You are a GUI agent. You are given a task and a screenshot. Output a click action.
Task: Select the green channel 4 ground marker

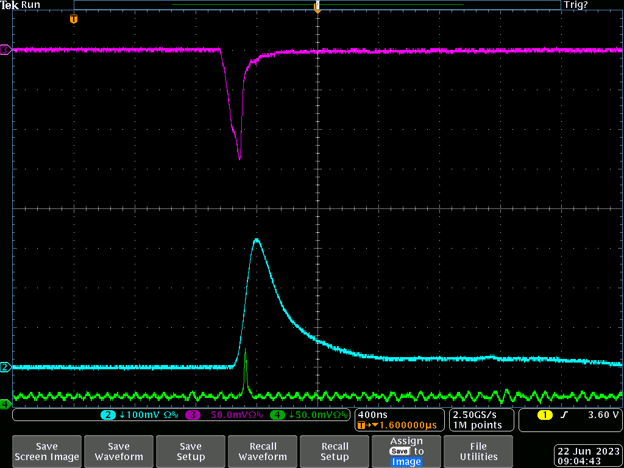pyautogui.click(x=5, y=404)
